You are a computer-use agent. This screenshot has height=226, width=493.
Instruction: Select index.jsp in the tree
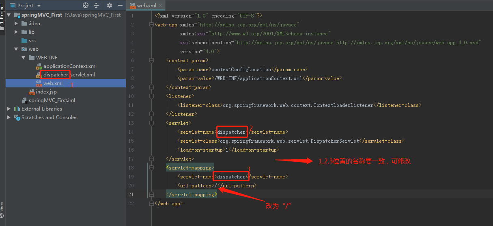click(46, 92)
